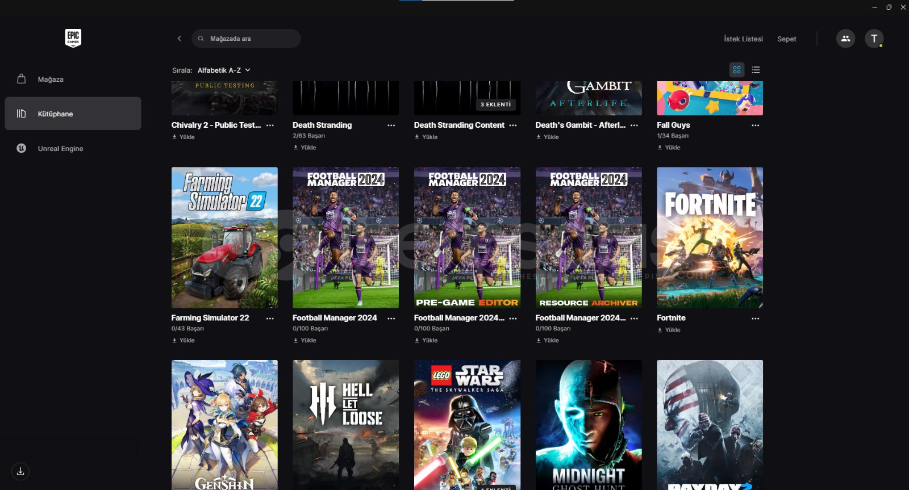
Task: Open the Resource Archiver cover art
Action: 589,237
